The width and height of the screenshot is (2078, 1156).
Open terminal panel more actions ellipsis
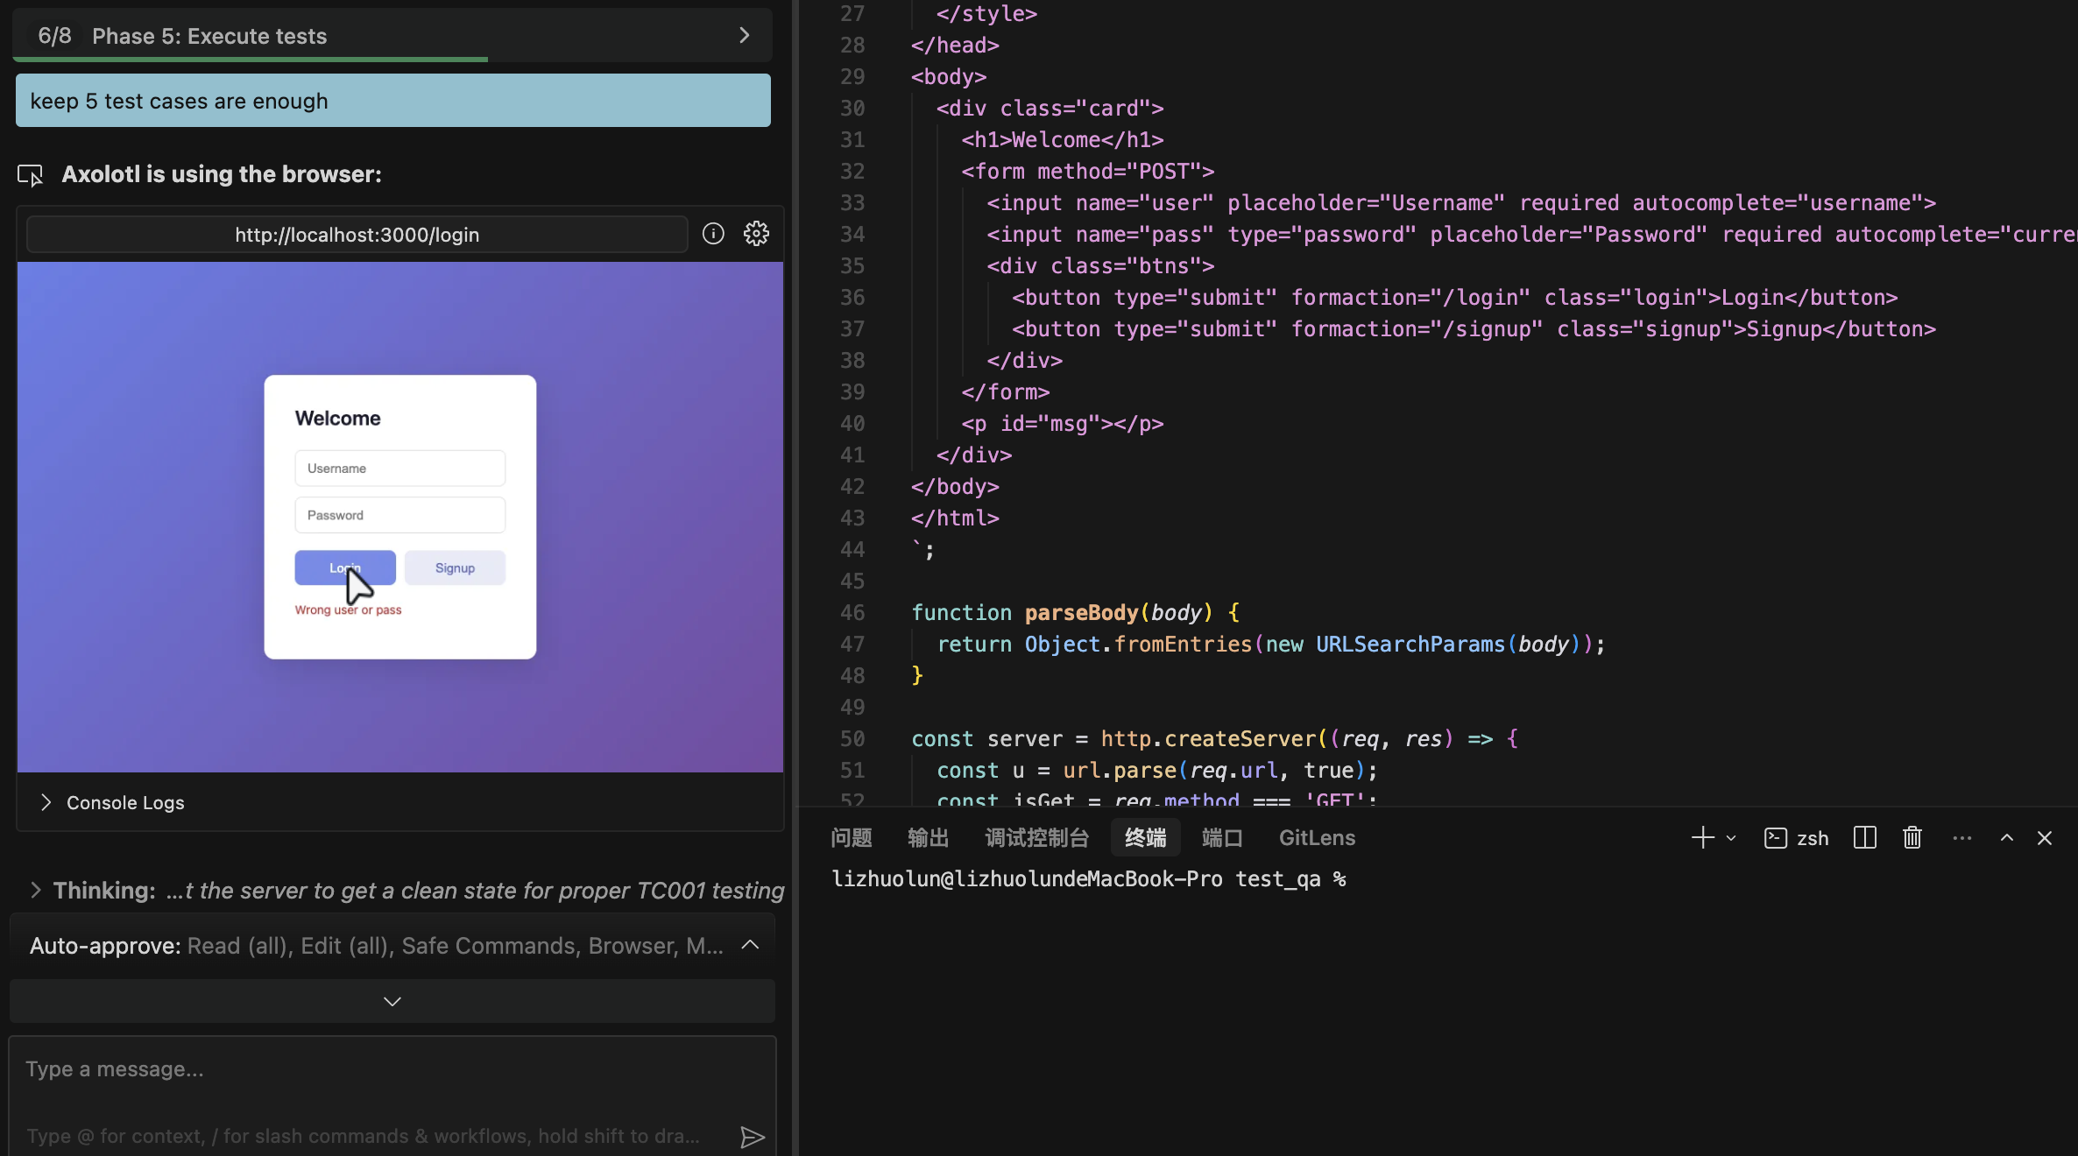tap(1961, 838)
